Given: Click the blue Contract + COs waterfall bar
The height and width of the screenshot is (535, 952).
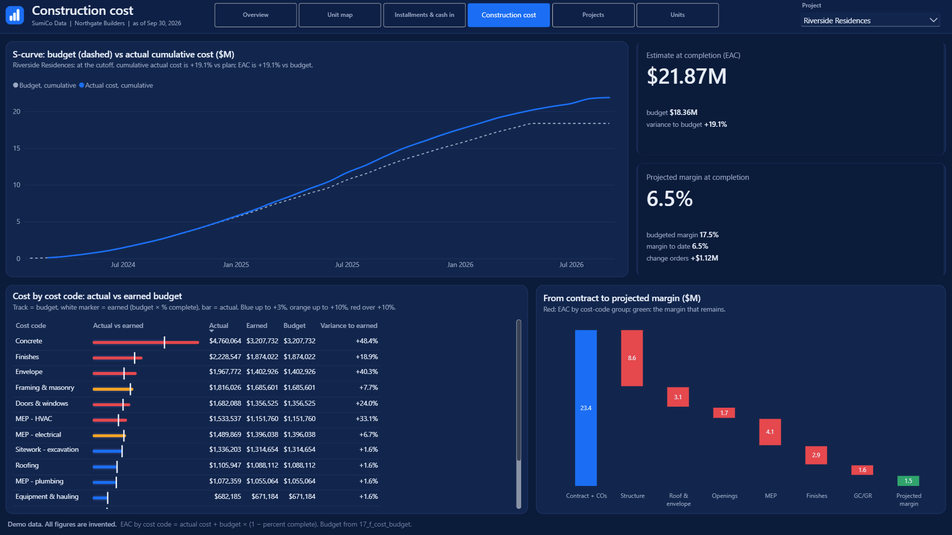Looking at the screenshot, I should [586, 408].
